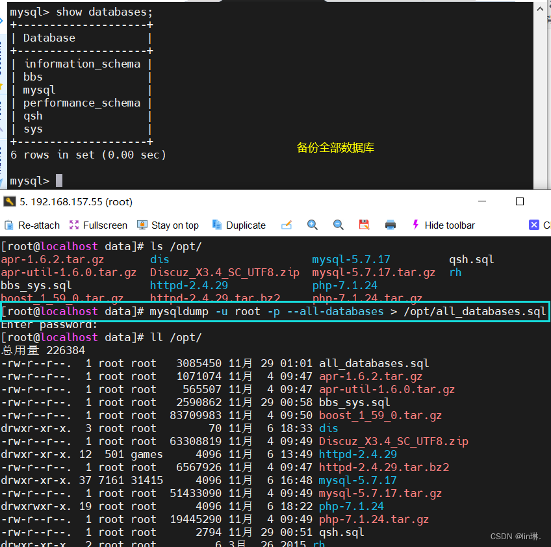Click 'rh' in ls output
551x547 pixels.
[455, 273]
